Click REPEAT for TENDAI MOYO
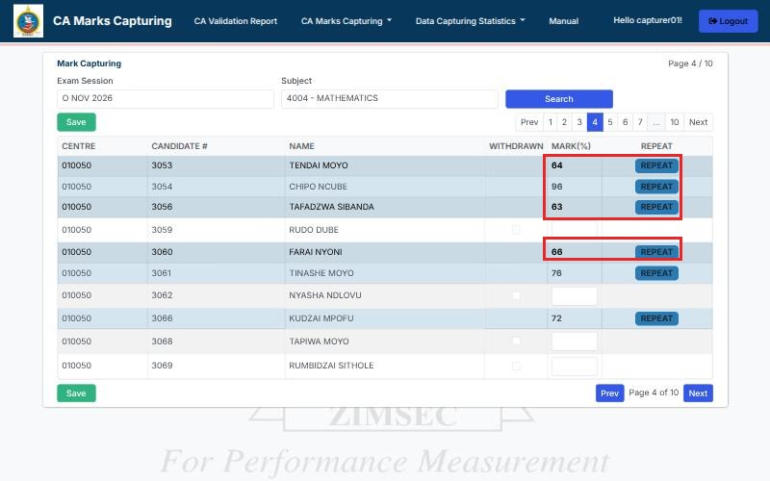The image size is (770, 481). point(656,165)
